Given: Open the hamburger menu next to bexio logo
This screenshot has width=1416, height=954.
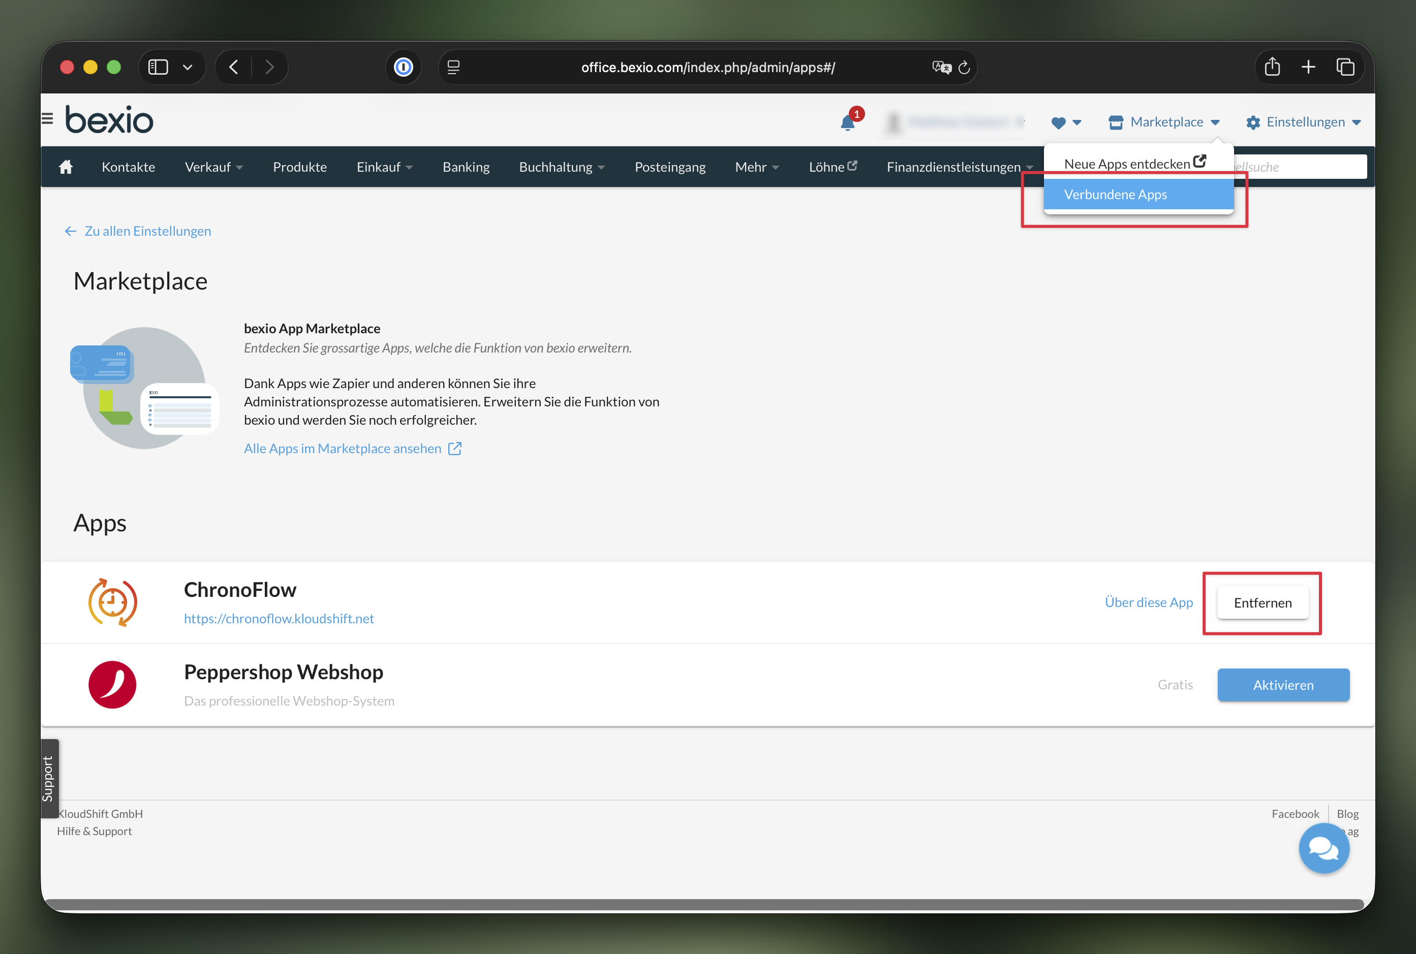Looking at the screenshot, I should coord(48,119).
